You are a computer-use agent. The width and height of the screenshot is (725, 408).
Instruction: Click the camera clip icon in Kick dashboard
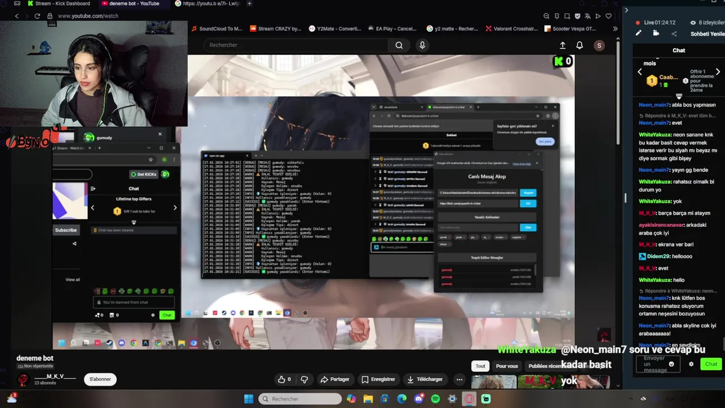click(656, 33)
